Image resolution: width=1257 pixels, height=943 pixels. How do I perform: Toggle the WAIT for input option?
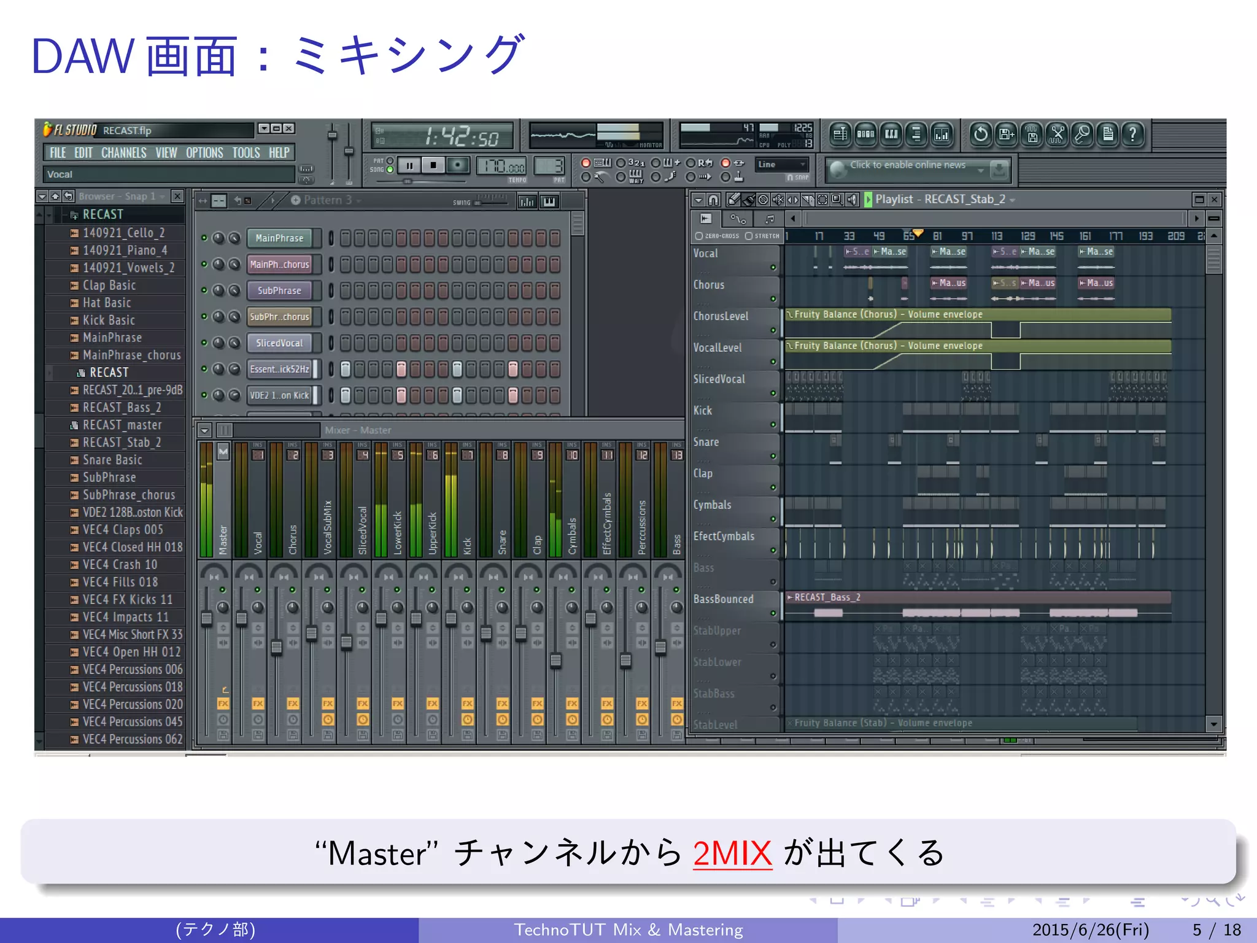click(621, 177)
